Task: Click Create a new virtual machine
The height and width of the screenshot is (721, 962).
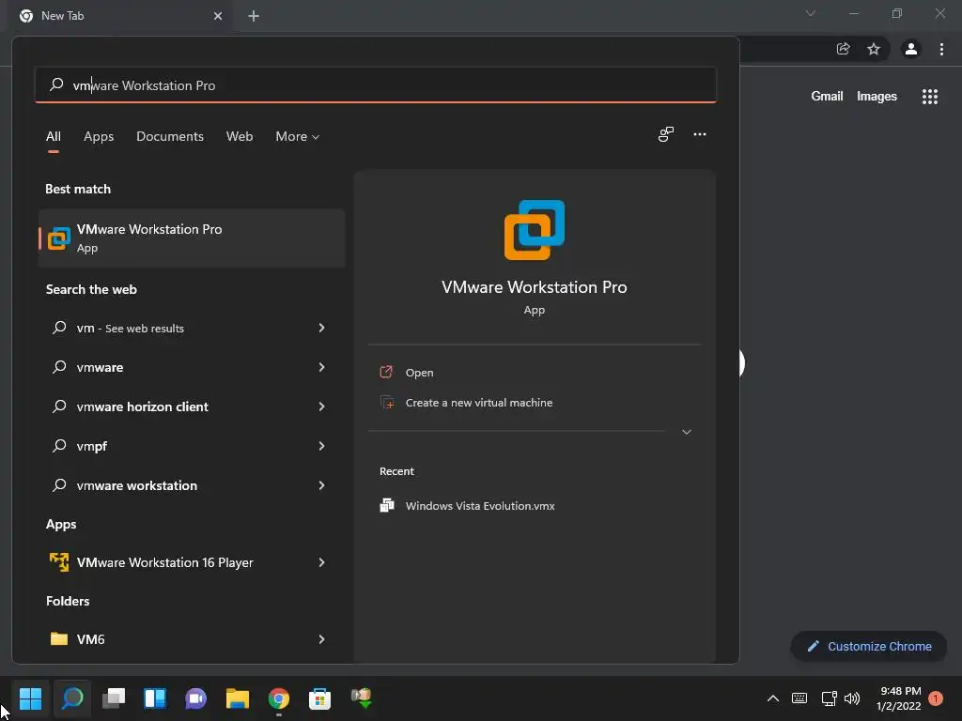Action: pyautogui.click(x=478, y=403)
